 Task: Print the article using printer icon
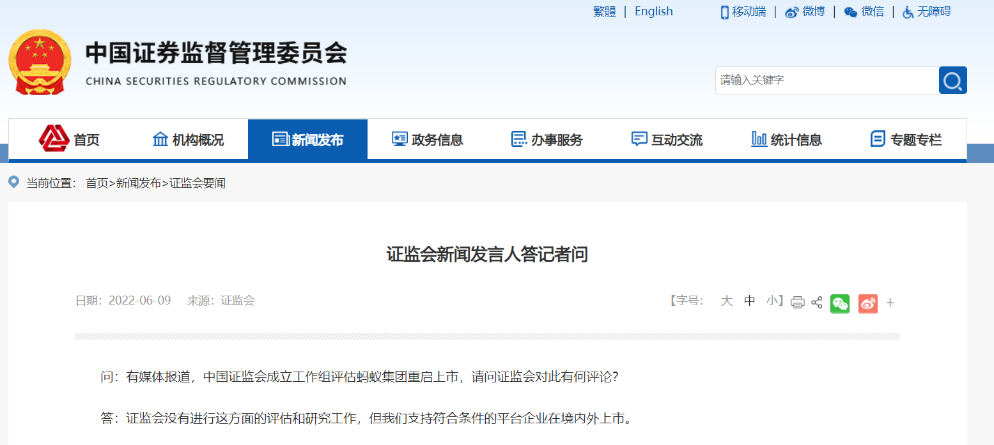tap(797, 303)
